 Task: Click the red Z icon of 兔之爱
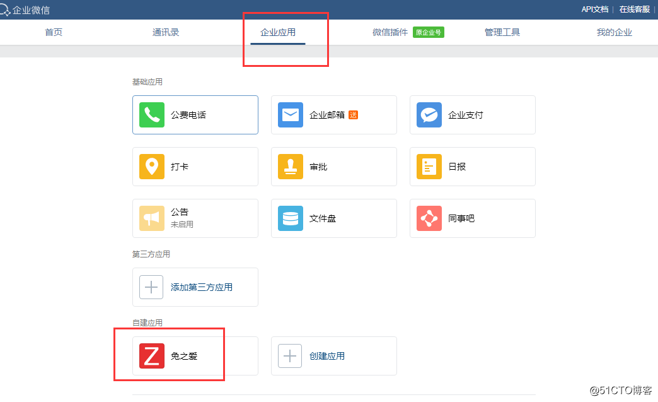[x=151, y=356]
